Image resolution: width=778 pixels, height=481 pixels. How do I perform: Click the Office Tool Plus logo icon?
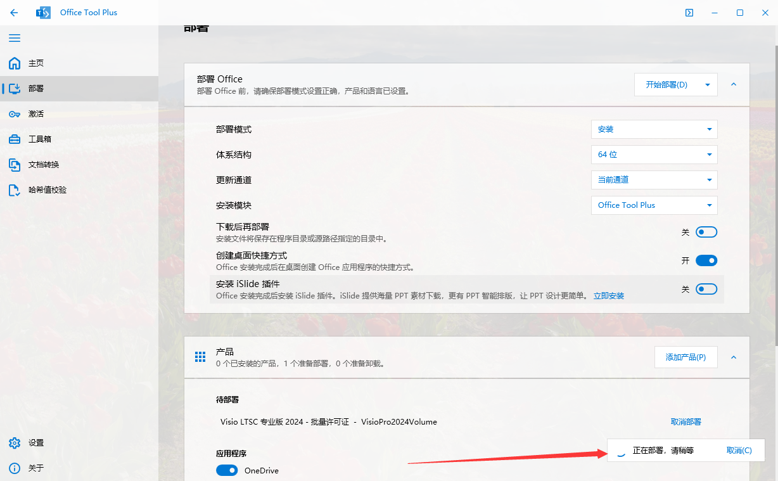click(x=43, y=13)
